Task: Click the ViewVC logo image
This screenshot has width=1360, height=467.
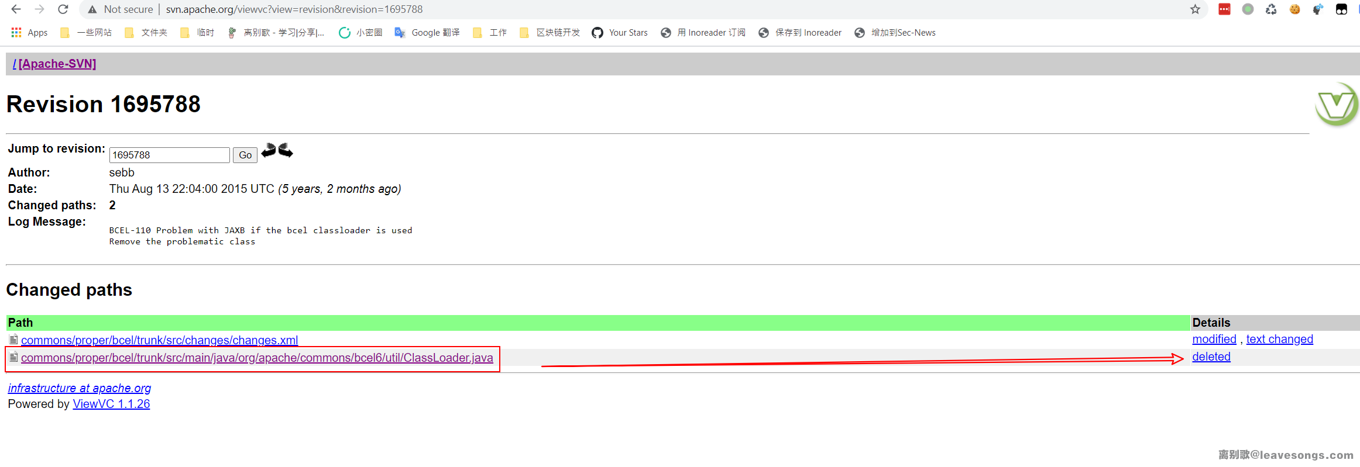Action: (x=1336, y=105)
